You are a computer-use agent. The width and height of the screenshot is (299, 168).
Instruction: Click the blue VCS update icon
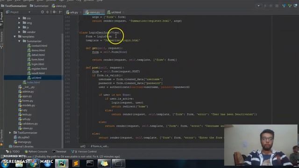point(284,6)
